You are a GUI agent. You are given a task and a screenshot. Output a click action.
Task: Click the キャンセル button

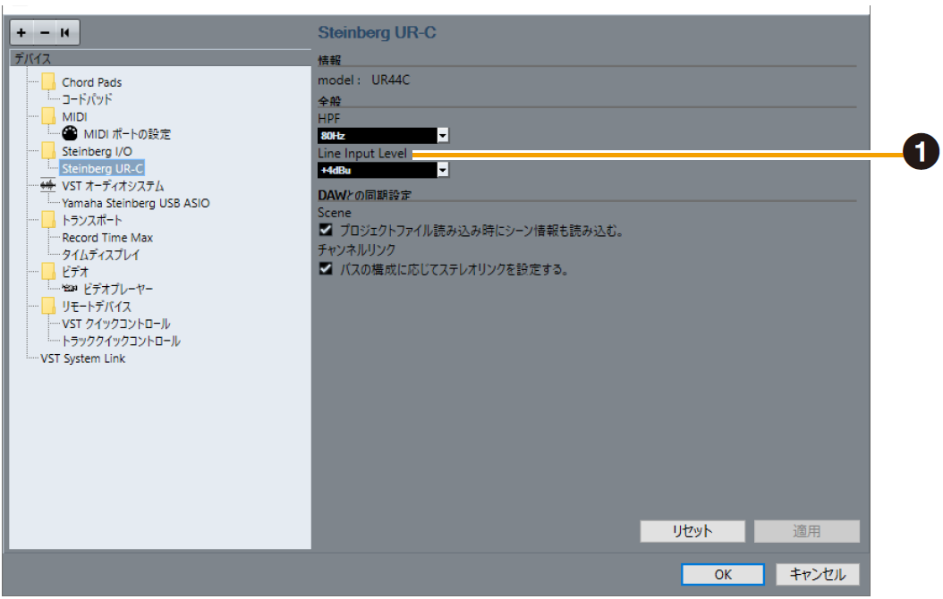[817, 575]
